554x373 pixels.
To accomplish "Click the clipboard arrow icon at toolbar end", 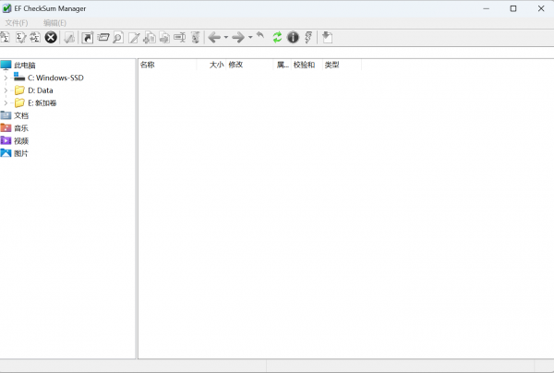I will click(x=327, y=38).
